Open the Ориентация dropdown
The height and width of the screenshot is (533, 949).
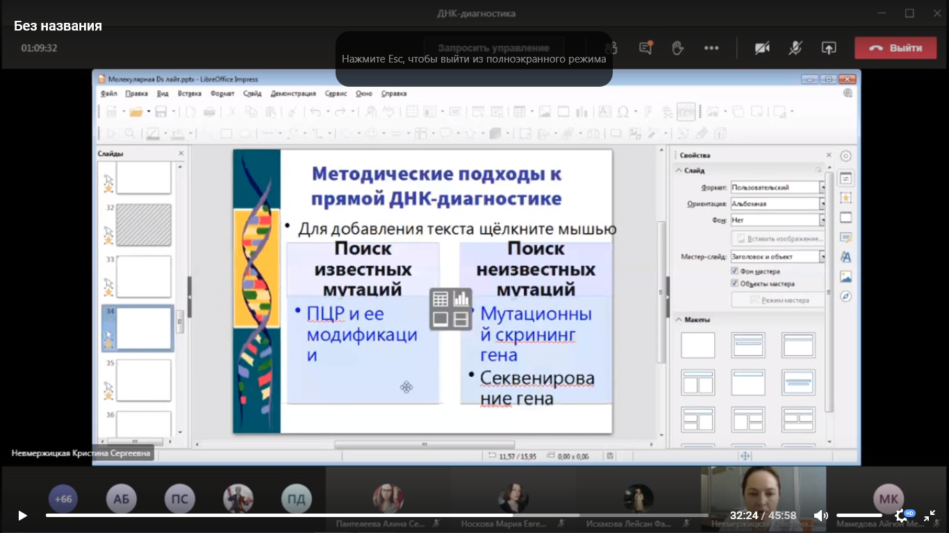pyautogui.click(x=778, y=204)
